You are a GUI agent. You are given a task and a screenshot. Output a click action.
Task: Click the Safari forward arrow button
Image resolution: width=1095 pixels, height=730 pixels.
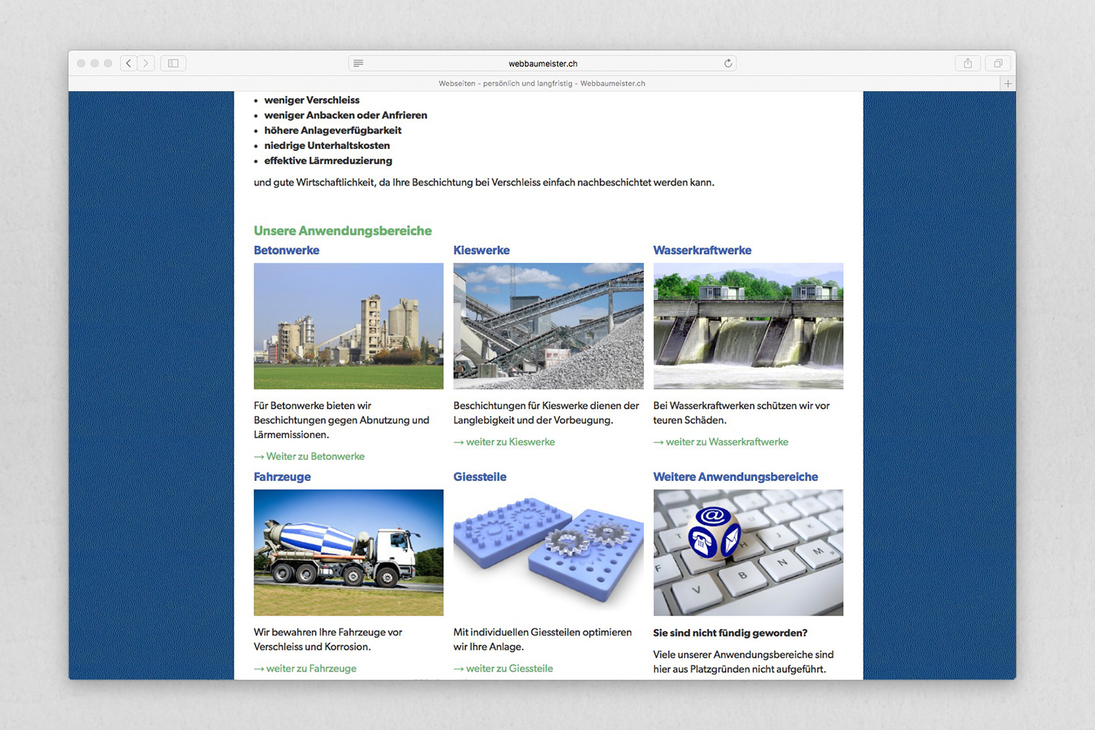tap(146, 64)
